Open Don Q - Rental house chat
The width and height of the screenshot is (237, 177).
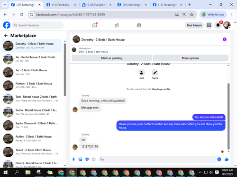coord(32,164)
